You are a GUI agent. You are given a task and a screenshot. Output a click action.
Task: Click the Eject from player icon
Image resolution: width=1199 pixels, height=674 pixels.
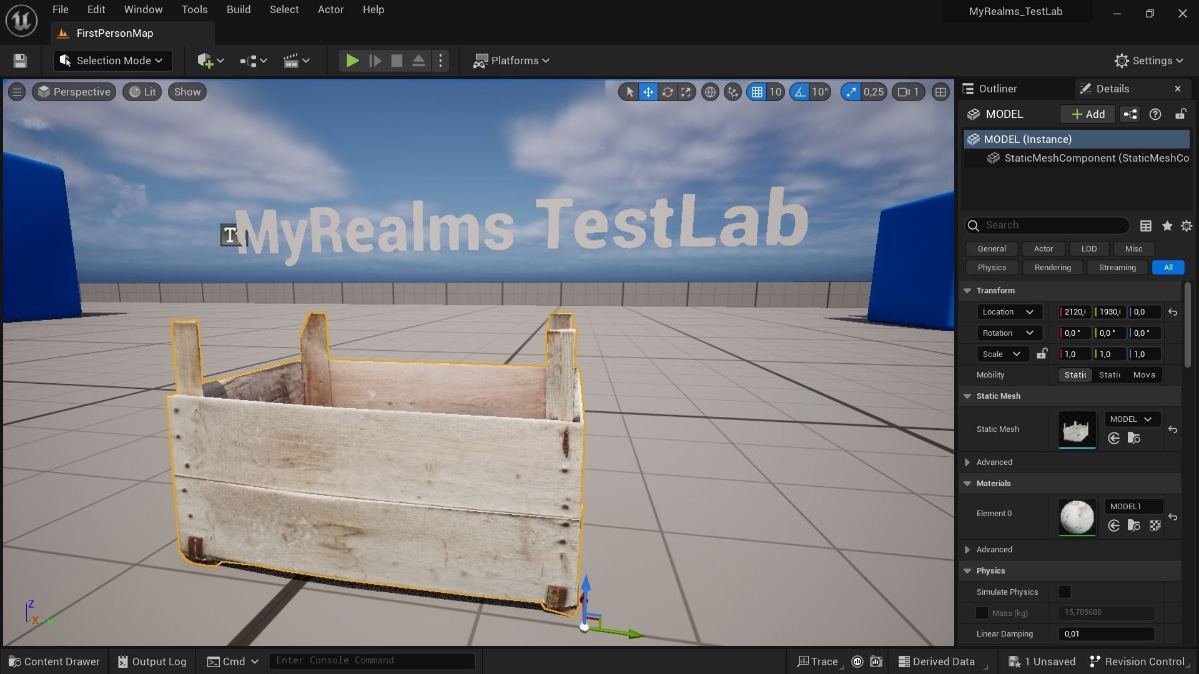[418, 61]
